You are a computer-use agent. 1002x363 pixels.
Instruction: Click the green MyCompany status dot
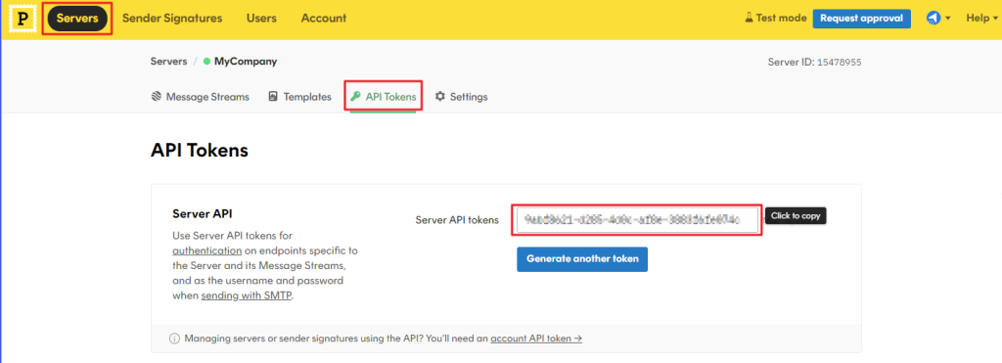tap(206, 62)
